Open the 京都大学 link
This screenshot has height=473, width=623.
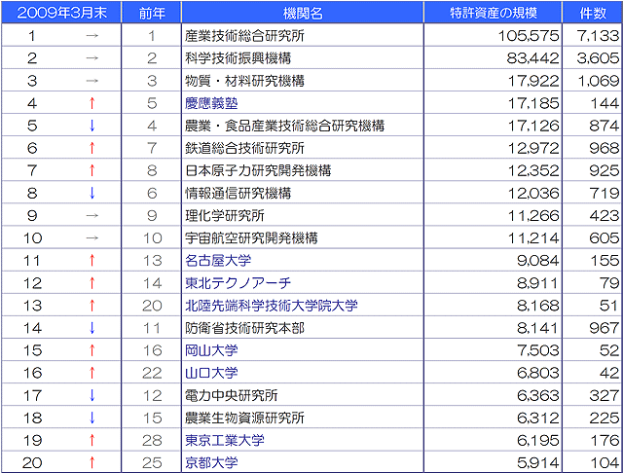coord(211,462)
